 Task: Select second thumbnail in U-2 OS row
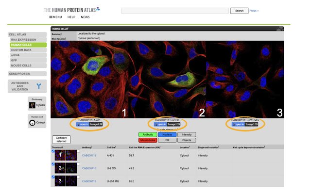coord(71,168)
